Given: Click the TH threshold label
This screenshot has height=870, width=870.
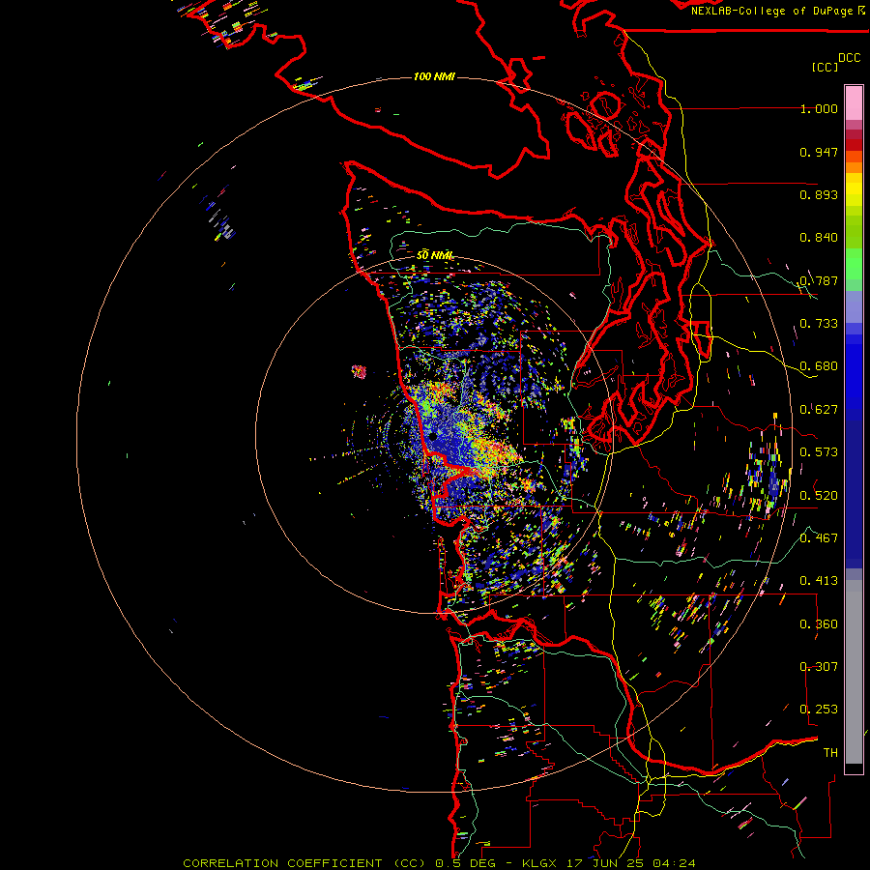Looking at the screenshot, I should 830,753.
